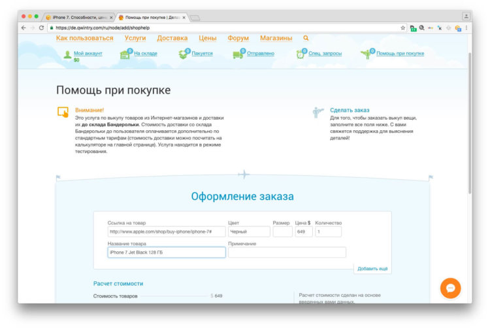Click the empty Размер field
490x329 pixels.
(282, 232)
